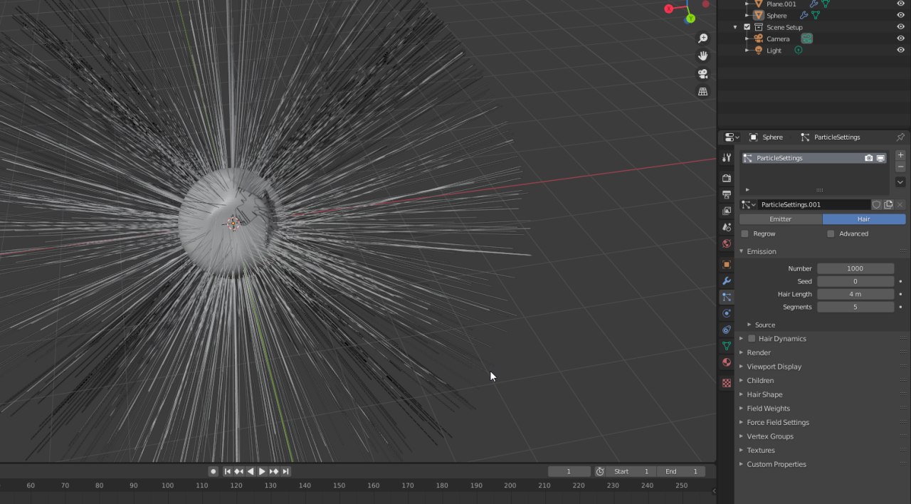The image size is (911, 504).
Task: Toggle camera view with the camera icon
Action: tap(702, 74)
